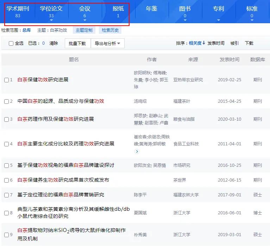Open article 白茶药理作用及保健功效研究进展

(x=56, y=119)
